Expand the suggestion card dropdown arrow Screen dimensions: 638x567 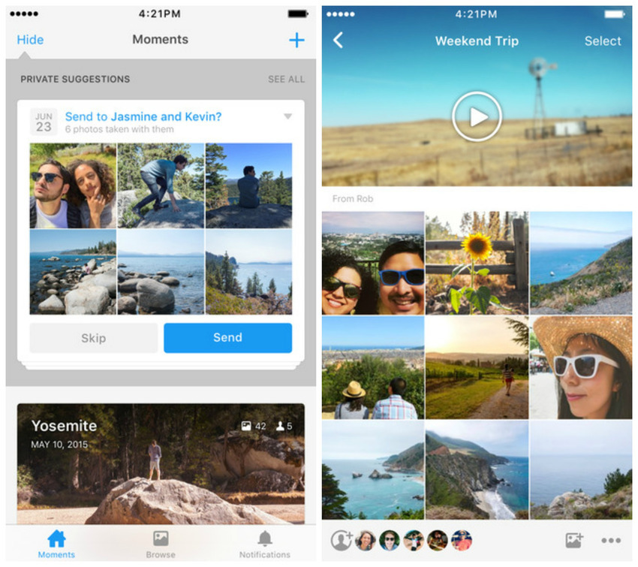[287, 116]
